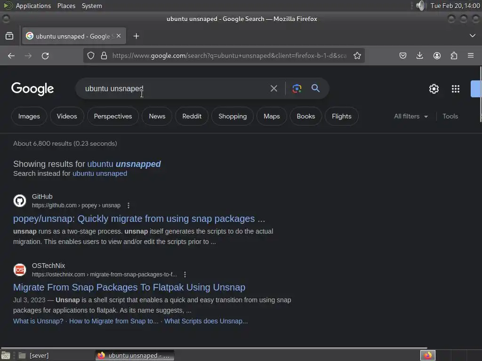Click the Firefox address bar URL
This screenshot has width=482, height=361.
point(229,55)
